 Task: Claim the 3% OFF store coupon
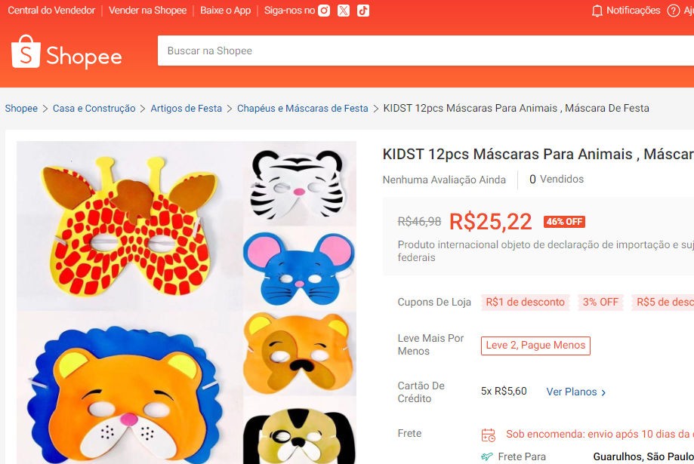click(600, 302)
